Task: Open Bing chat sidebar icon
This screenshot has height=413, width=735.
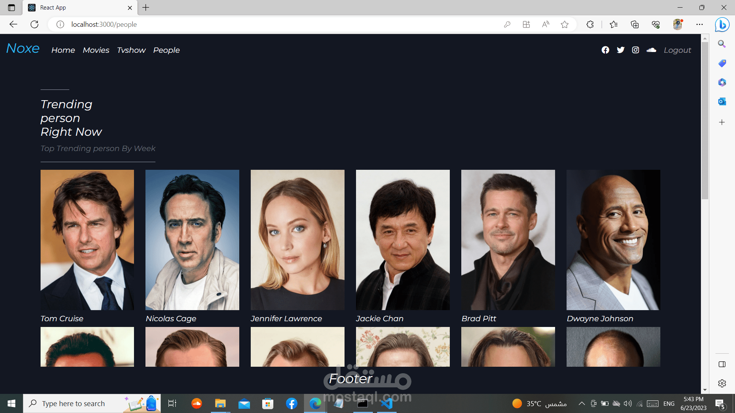Action: (722, 24)
